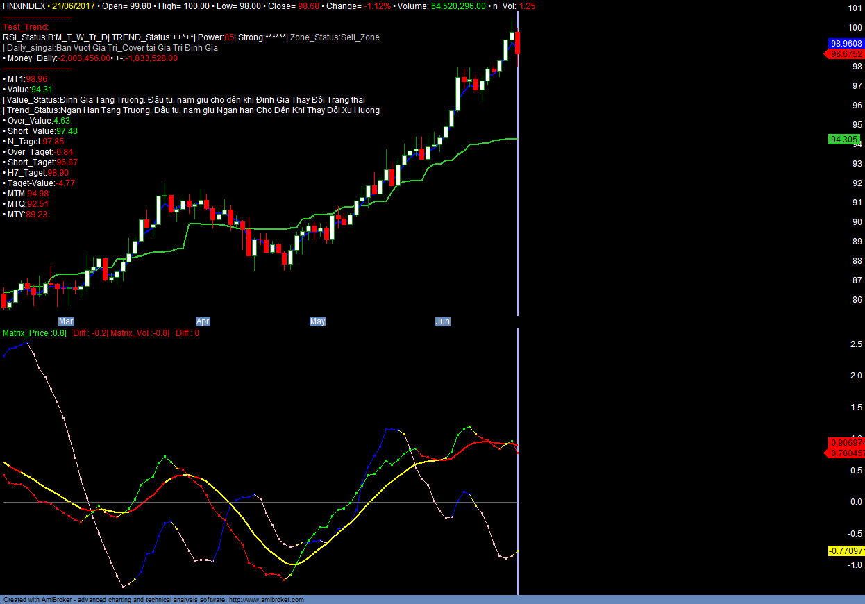Select the Matrix_Vol label in lower pane

140,333
